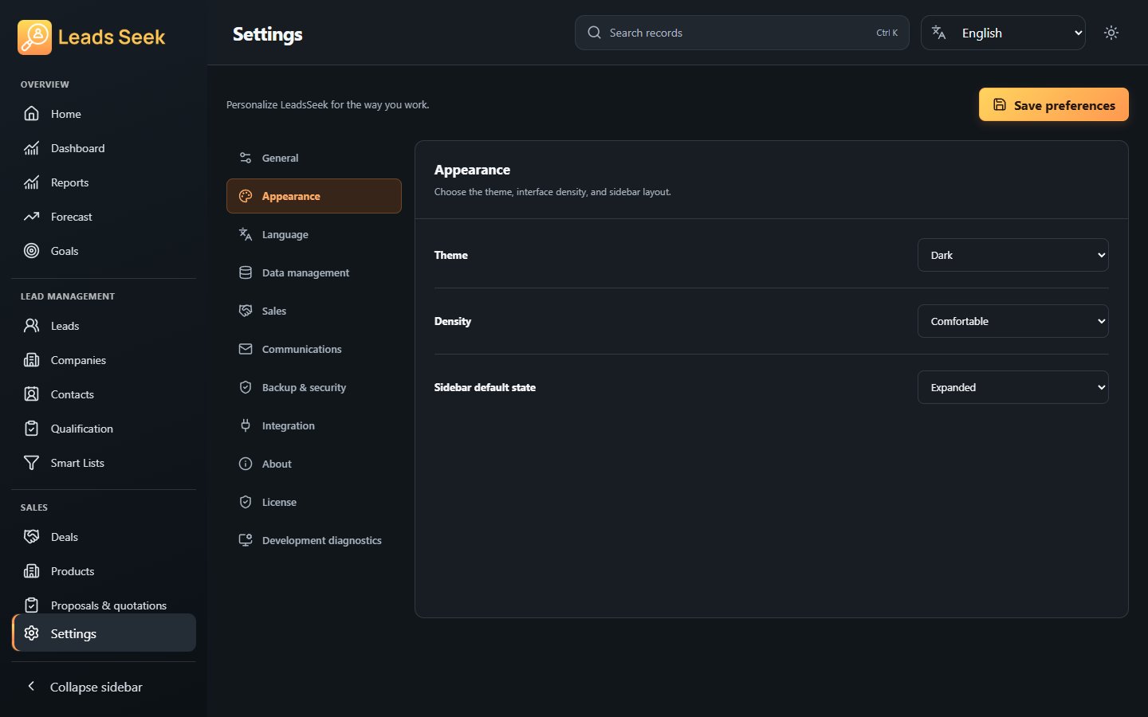The width and height of the screenshot is (1148, 717).
Task: Open the English language dropdown
Action: tap(1003, 33)
